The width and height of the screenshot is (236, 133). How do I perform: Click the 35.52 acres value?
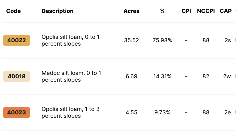tap(131, 40)
